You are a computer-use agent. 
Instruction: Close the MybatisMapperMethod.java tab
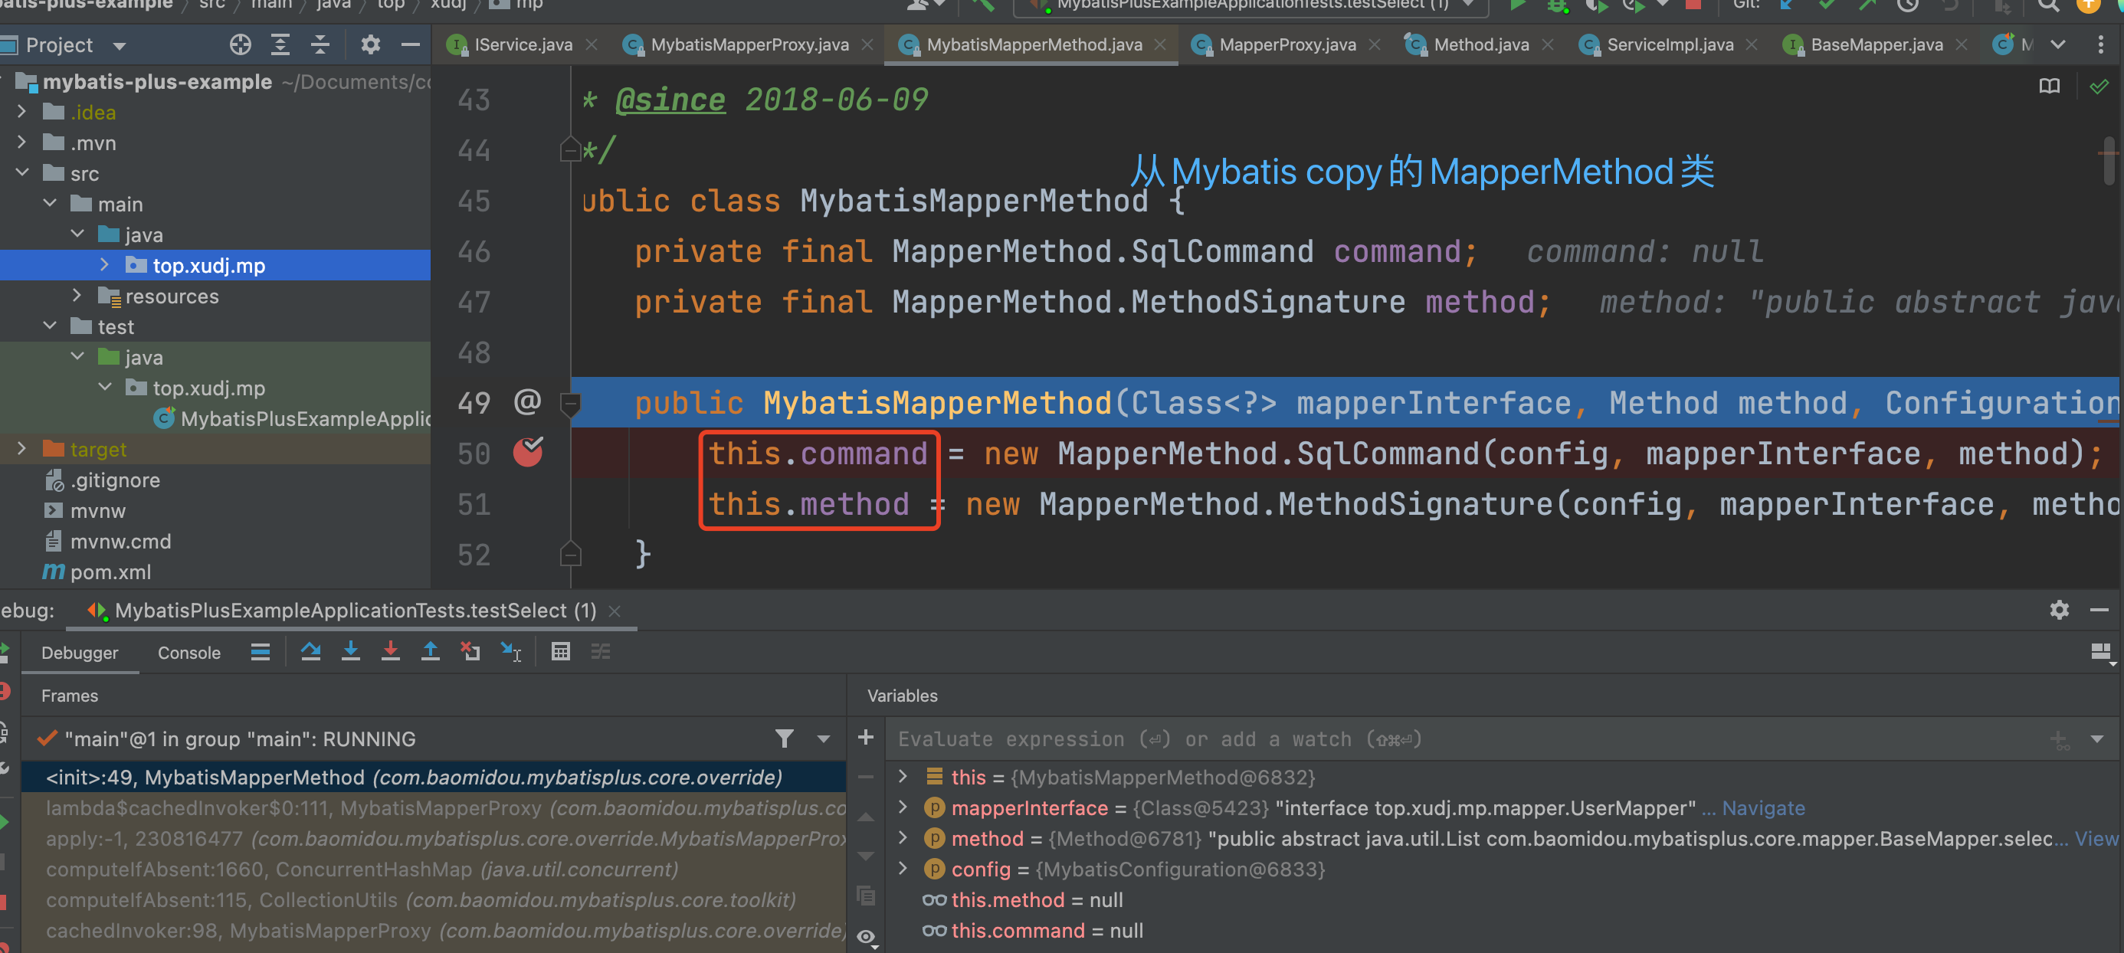pyautogui.click(x=1160, y=44)
